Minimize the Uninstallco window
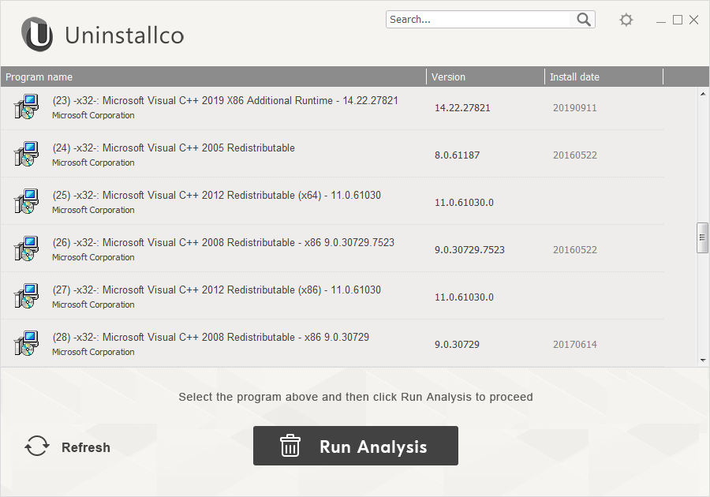The height and width of the screenshot is (497, 710). point(661,21)
